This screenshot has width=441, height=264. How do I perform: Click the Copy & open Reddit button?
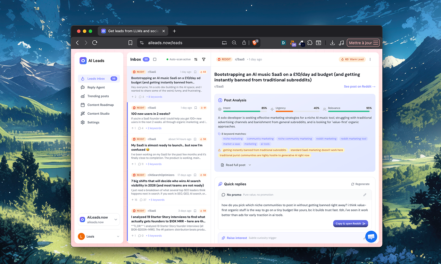tap(350, 224)
